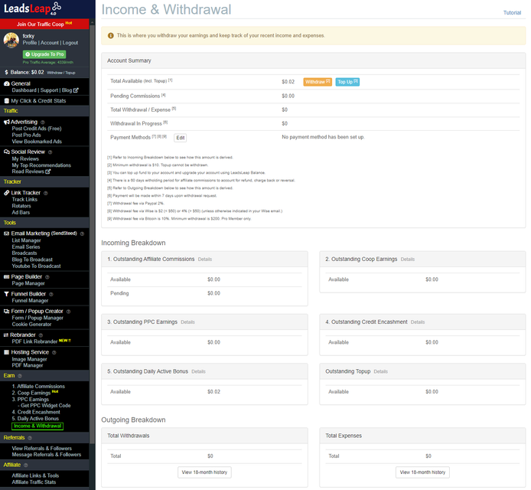
Task: Click the help icon beside Rebrander
Action: pyautogui.click(x=41, y=335)
